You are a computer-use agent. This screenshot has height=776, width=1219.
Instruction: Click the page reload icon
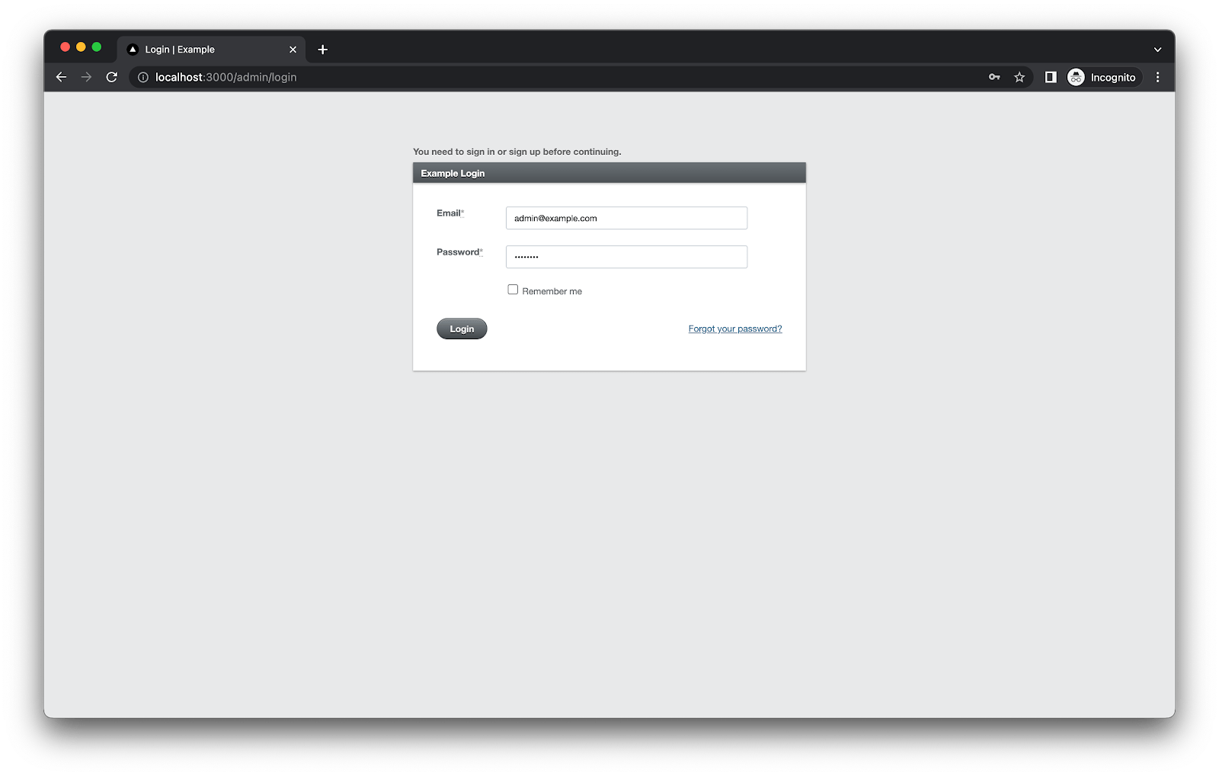click(111, 77)
